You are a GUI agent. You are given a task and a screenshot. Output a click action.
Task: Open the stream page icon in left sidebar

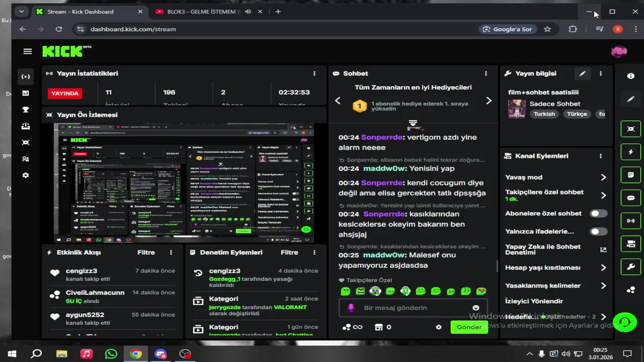[x=25, y=77]
